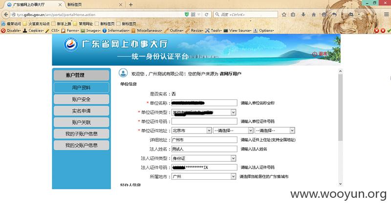The height and width of the screenshot is (208, 391).
Task: Open 我的子账户信息 in the sidebar
Action: pyautogui.click(x=81, y=133)
